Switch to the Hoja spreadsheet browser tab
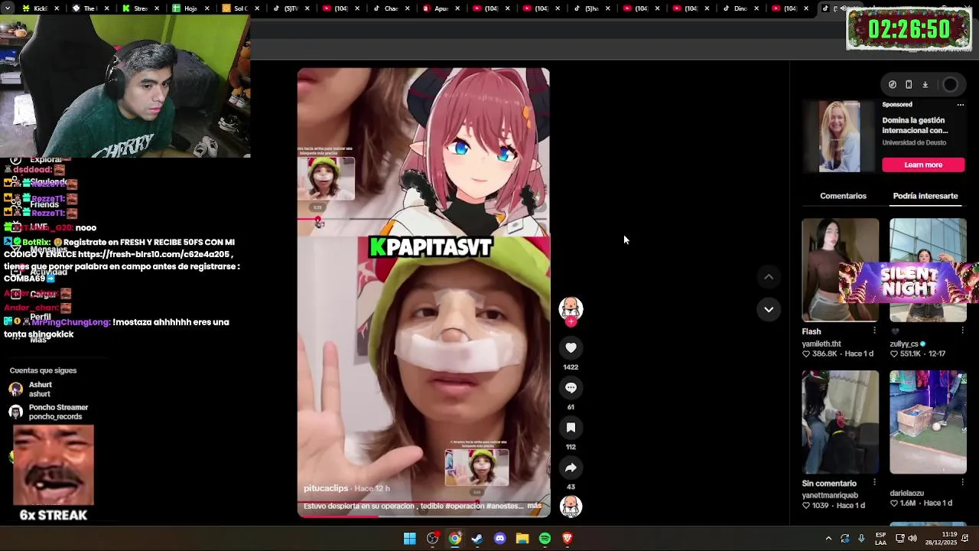 [x=191, y=8]
